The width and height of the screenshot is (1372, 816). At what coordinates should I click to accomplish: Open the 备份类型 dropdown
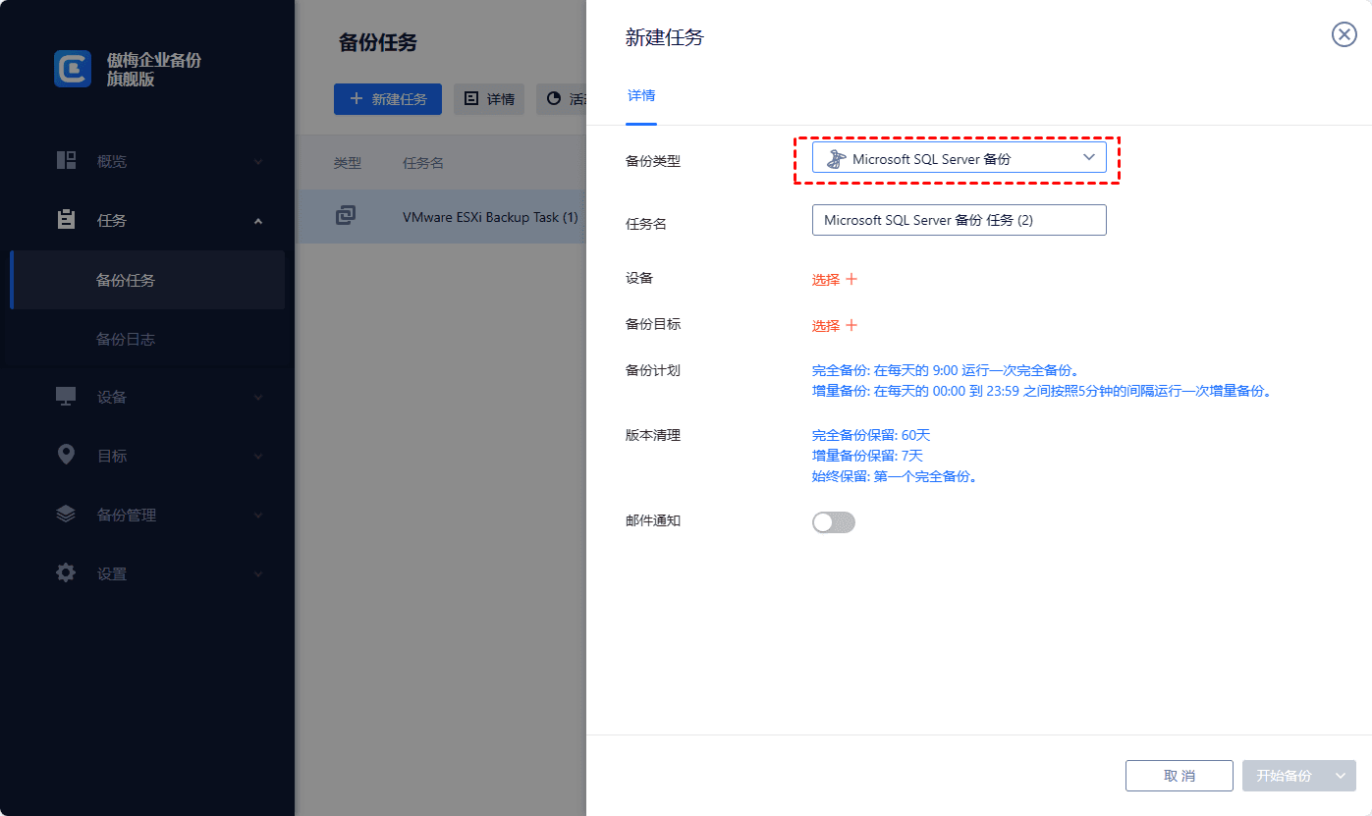click(959, 158)
